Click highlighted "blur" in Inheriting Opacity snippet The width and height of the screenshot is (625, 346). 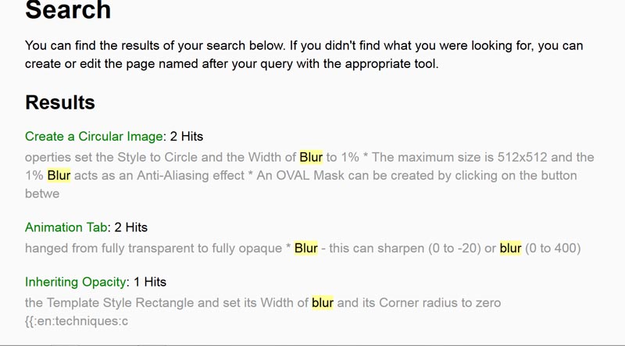(x=323, y=302)
